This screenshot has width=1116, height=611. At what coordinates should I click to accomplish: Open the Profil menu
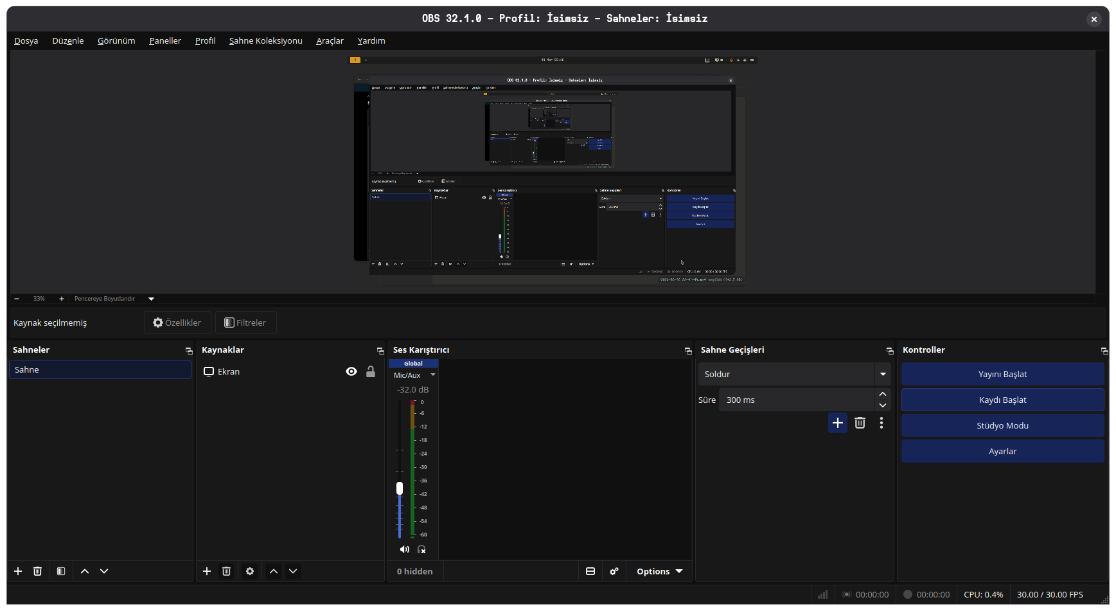tap(206, 40)
